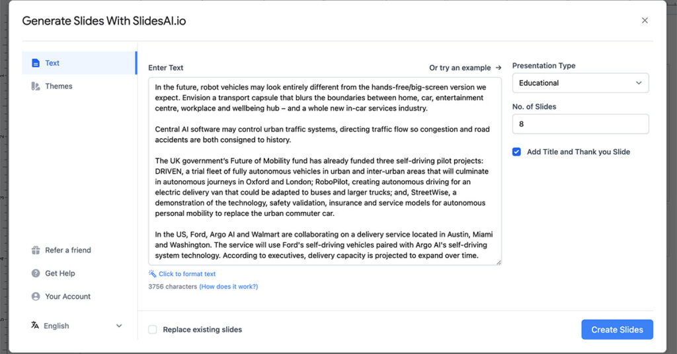Screen dimensions: 677x354
Task: Close the Generate Slides dialog
Action: [645, 20]
